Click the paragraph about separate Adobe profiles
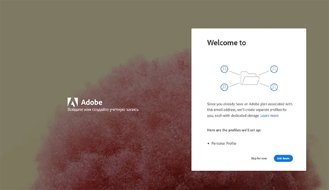 tap(249, 110)
